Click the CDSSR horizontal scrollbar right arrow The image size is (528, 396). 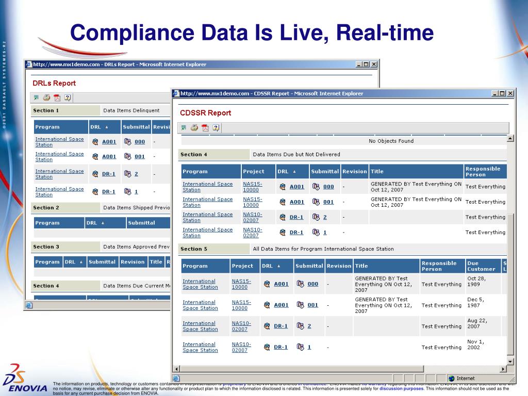tap(503, 369)
